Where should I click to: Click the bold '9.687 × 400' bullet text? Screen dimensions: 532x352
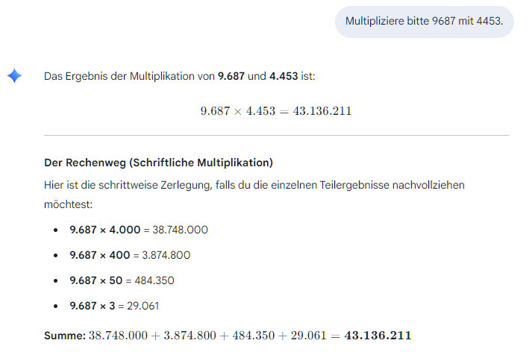[x=100, y=255]
